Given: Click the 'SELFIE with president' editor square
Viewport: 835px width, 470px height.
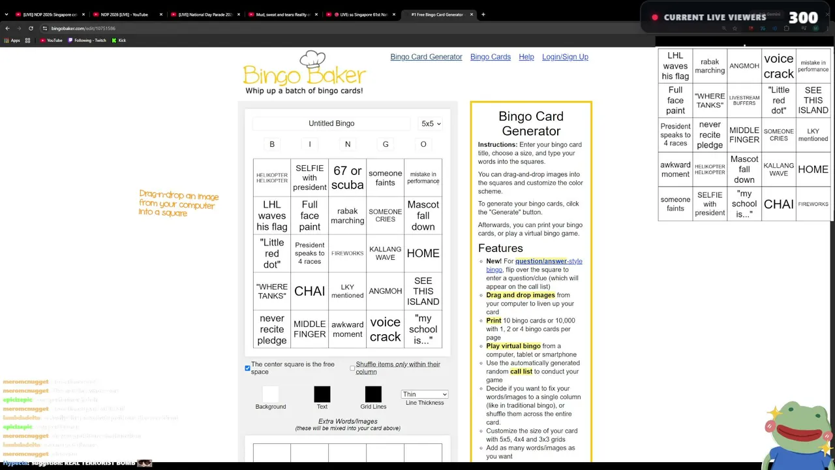Looking at the screenshot, I should click(310, 178).
